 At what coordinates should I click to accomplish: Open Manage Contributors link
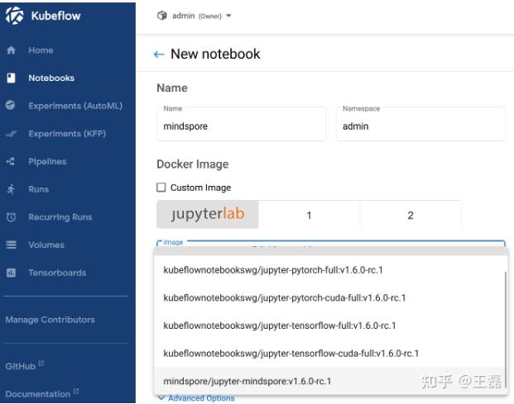click(50, 320)
